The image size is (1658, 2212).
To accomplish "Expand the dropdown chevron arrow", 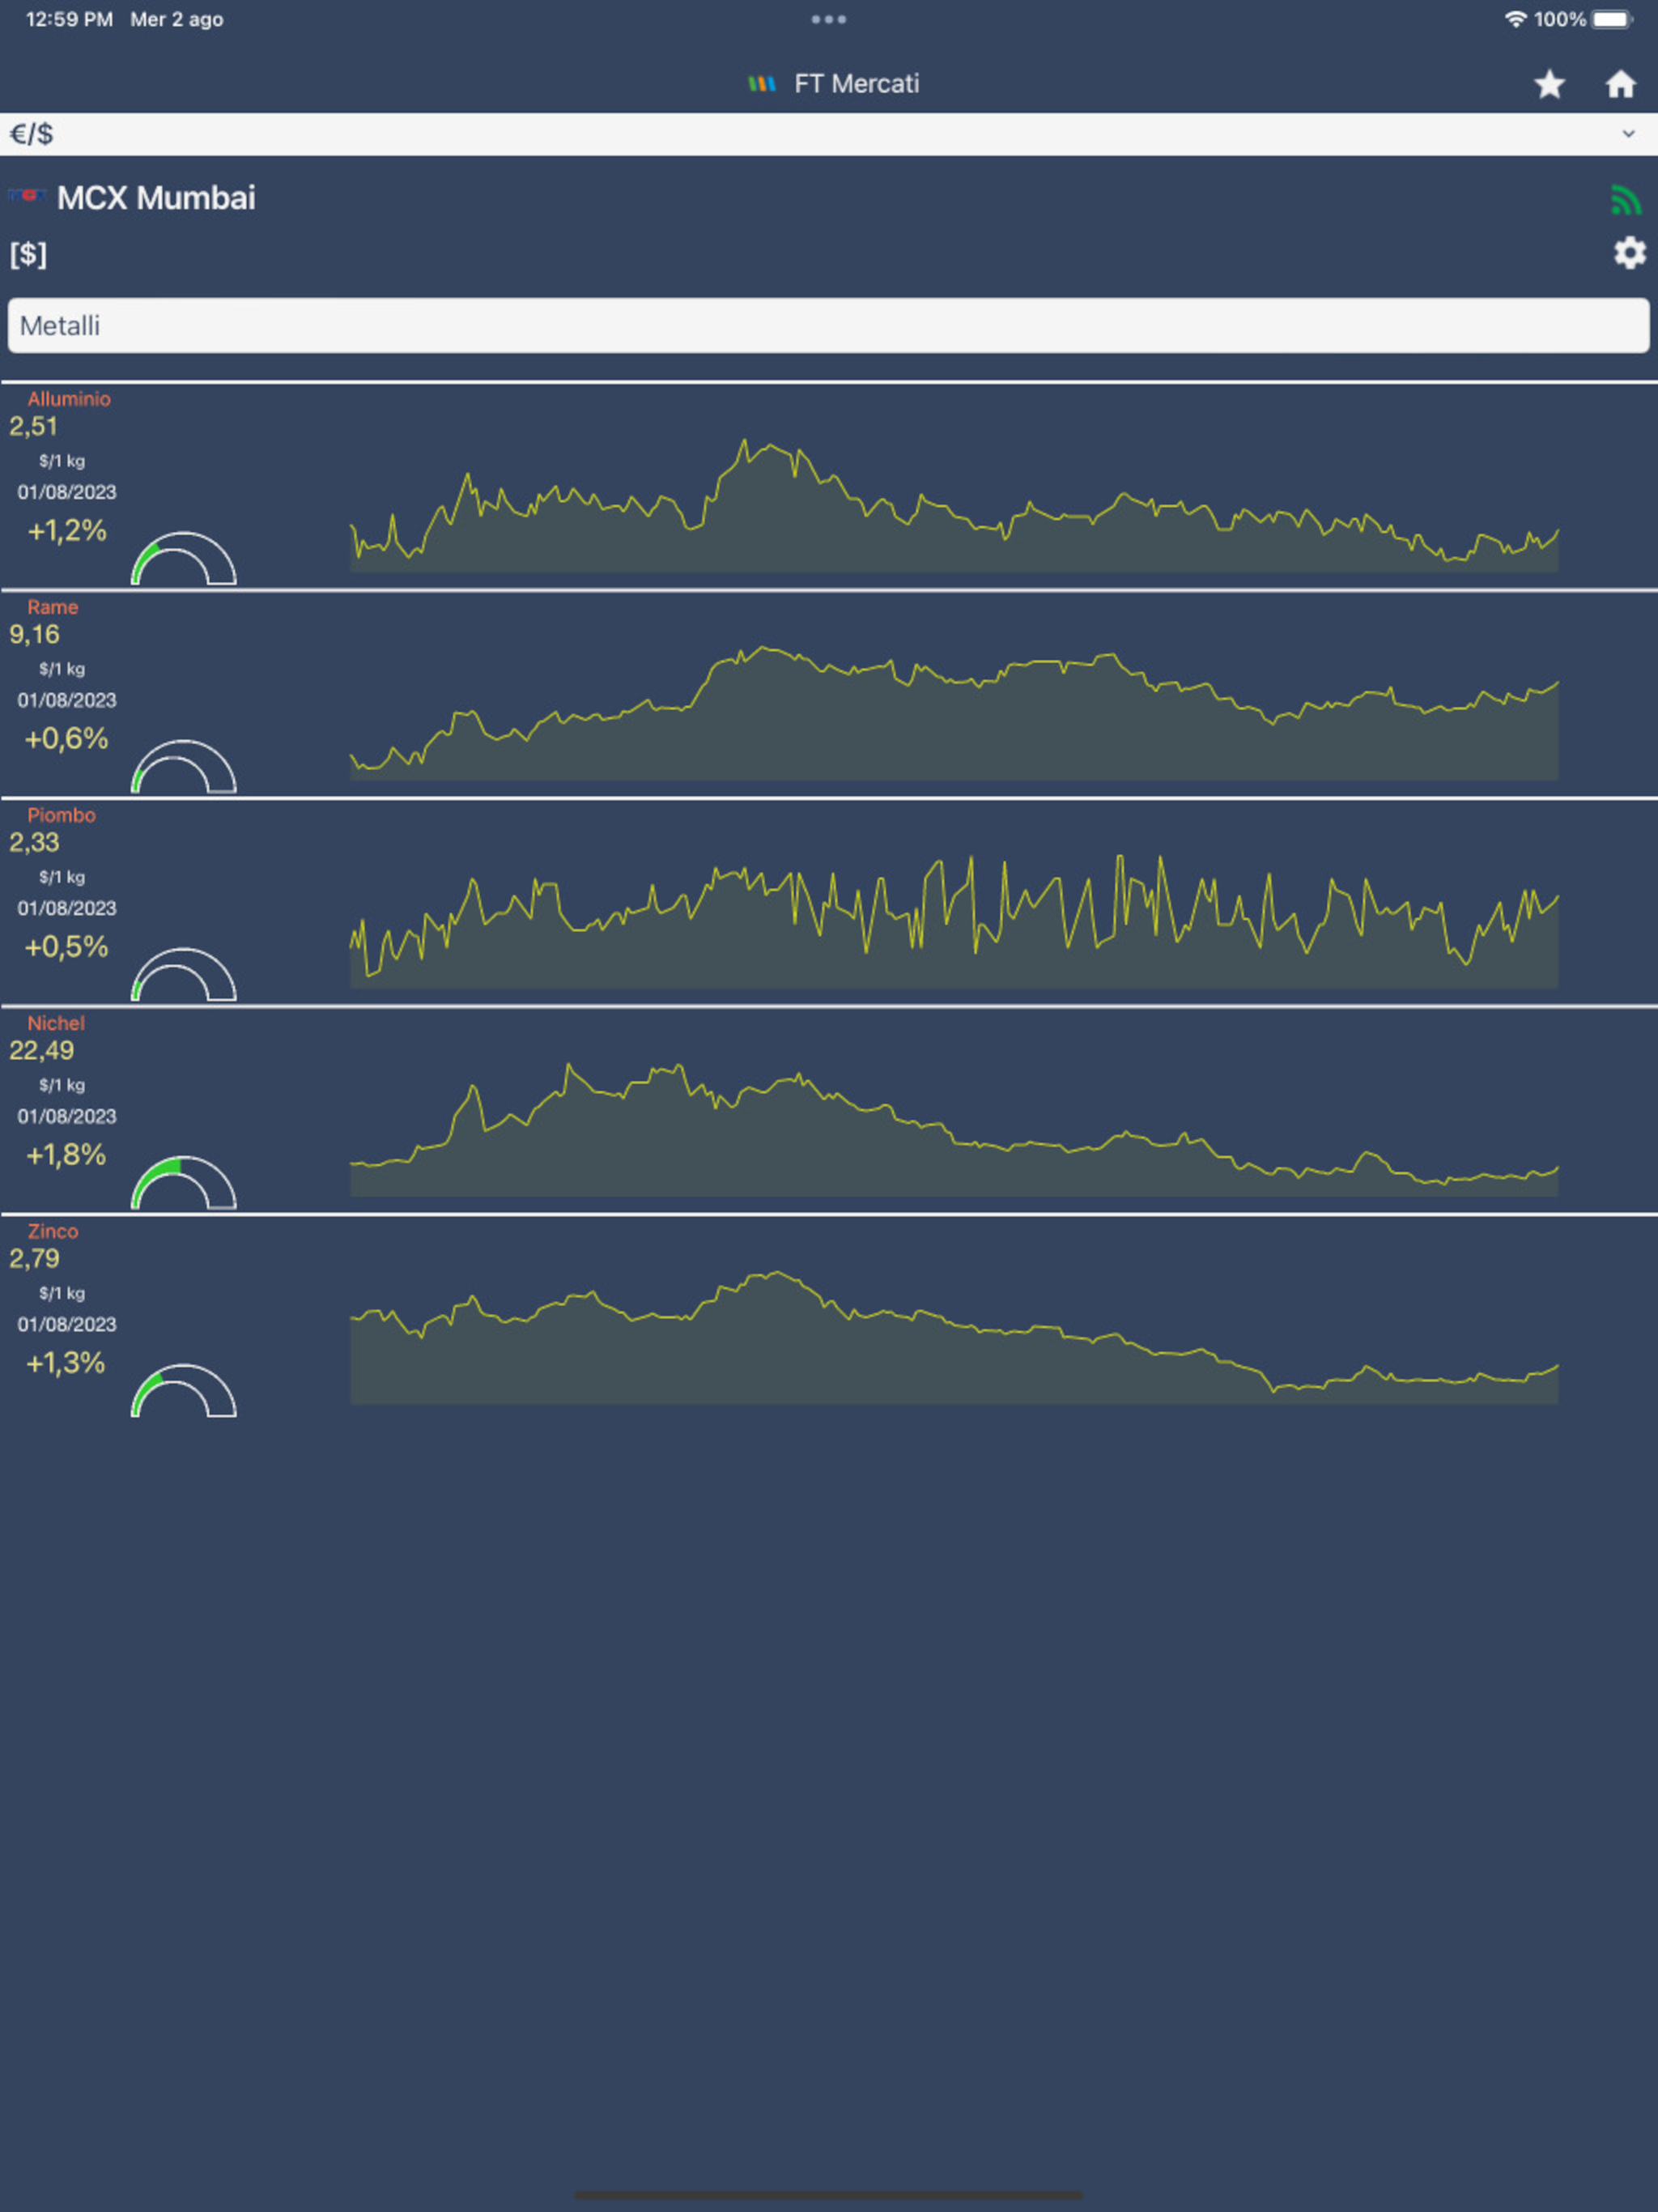I will 1628,134.
